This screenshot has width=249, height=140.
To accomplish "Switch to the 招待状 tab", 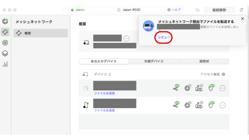I will click(204, 61).
